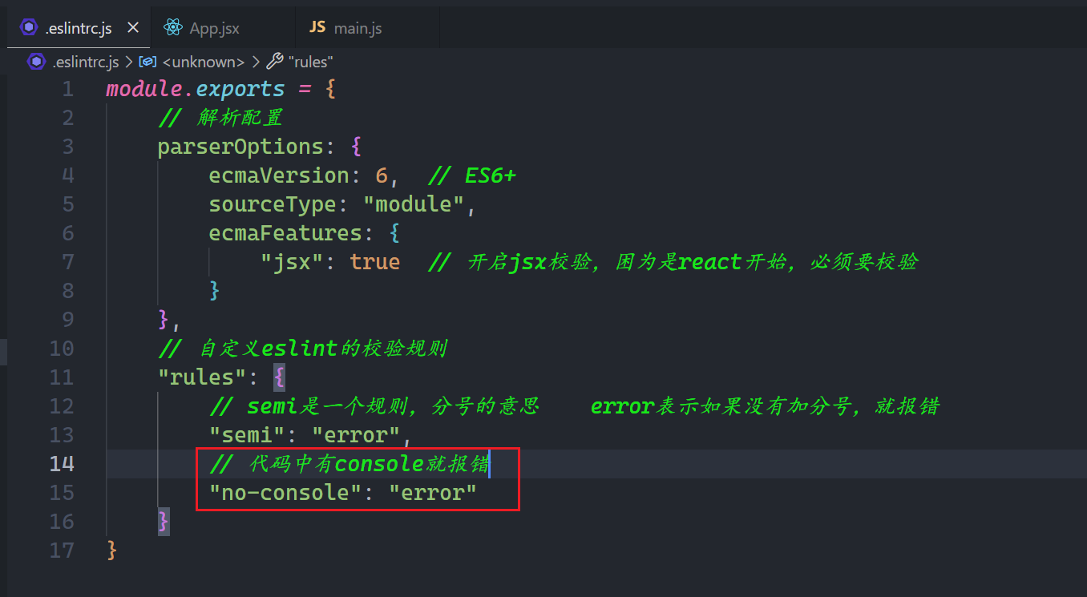Click the JS icon on main.js tab

tap(317, 27)
